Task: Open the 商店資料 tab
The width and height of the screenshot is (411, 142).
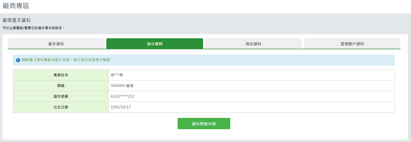Action: click(253, 44)
